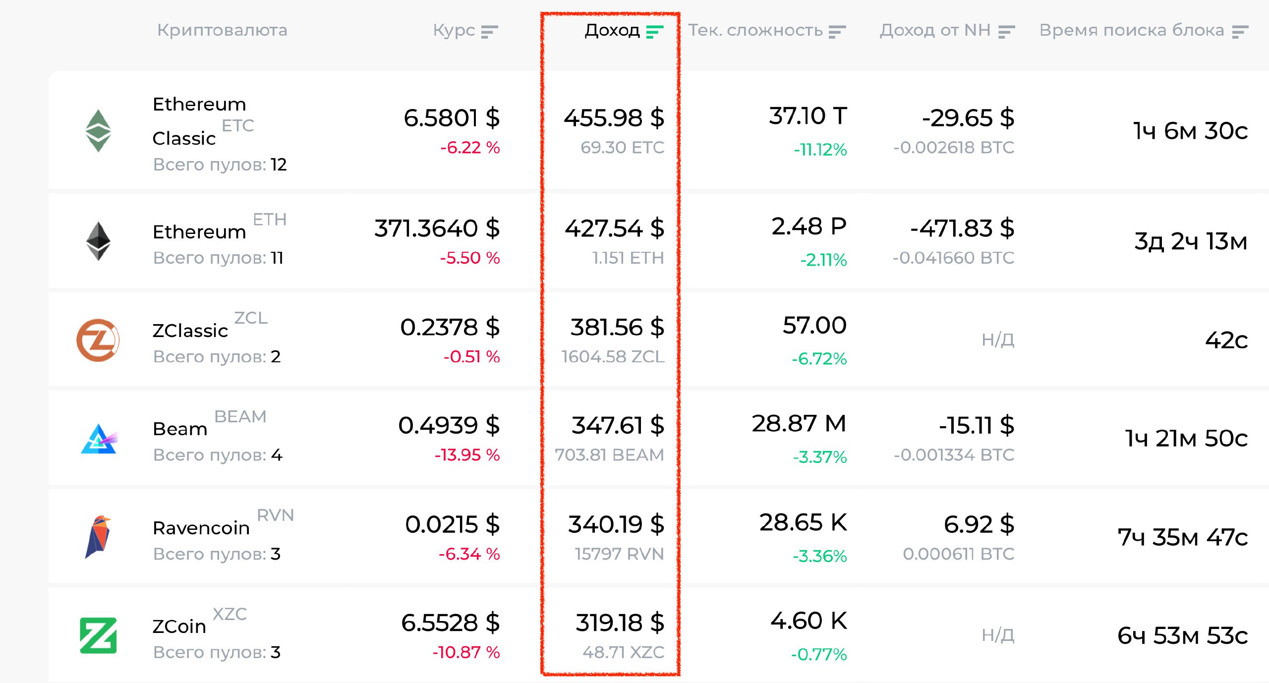
Task: Click the income value 455.98 $
Action: (x=614, y=118)
